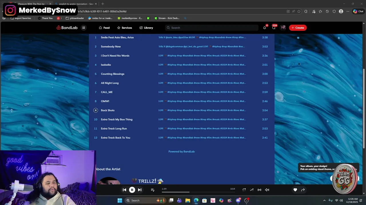Play track Somebody New
This screenshot has height=205, width=366.
coord(111,46)
